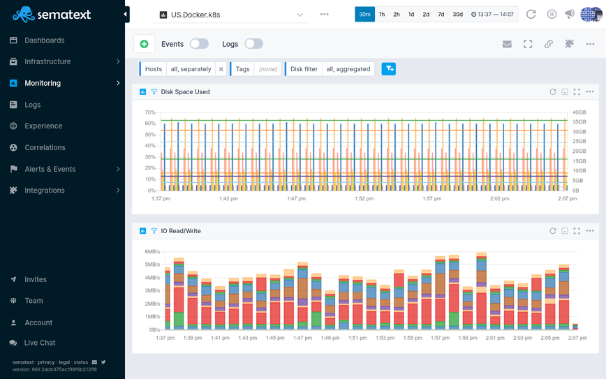
Task: Open Alerts & Events section
Action: tap(50, 169)
